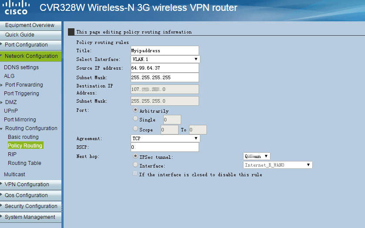Click destination Subnet Mask field 255.255.255.0
This screenshot has height=228, width=365.
pos(165,101)
